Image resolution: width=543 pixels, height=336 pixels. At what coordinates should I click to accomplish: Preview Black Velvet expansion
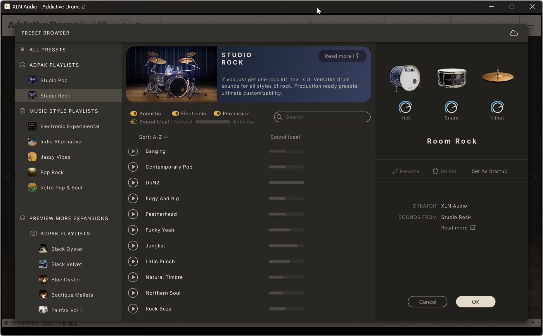click(x=68, y=264)
